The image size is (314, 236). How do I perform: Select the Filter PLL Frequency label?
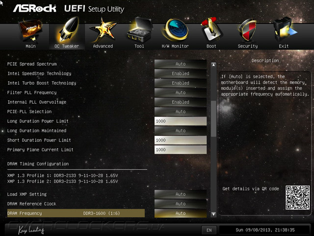click(32, 92)
